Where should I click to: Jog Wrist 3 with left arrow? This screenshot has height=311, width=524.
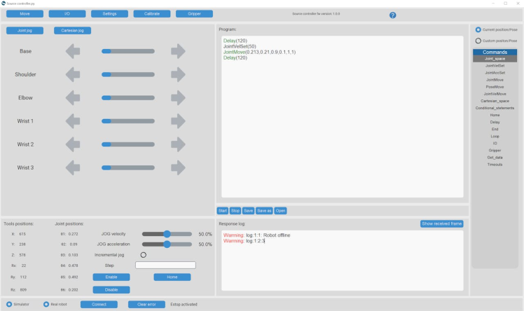73,167
